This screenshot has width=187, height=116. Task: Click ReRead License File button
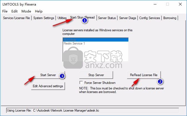[x=144, y=75]
